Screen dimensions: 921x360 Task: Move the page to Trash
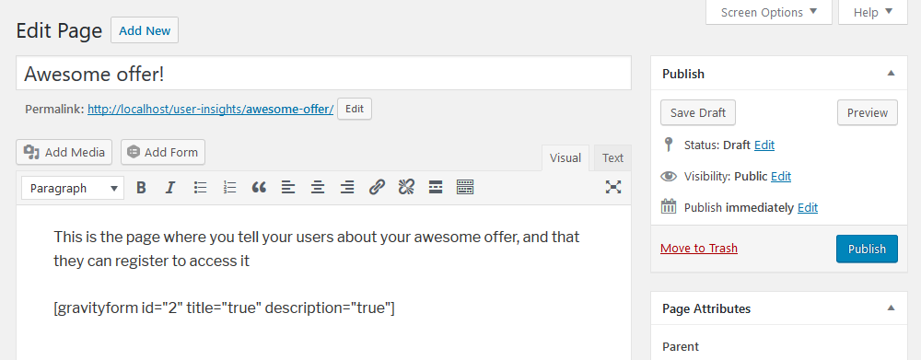[x=699, y=248]
